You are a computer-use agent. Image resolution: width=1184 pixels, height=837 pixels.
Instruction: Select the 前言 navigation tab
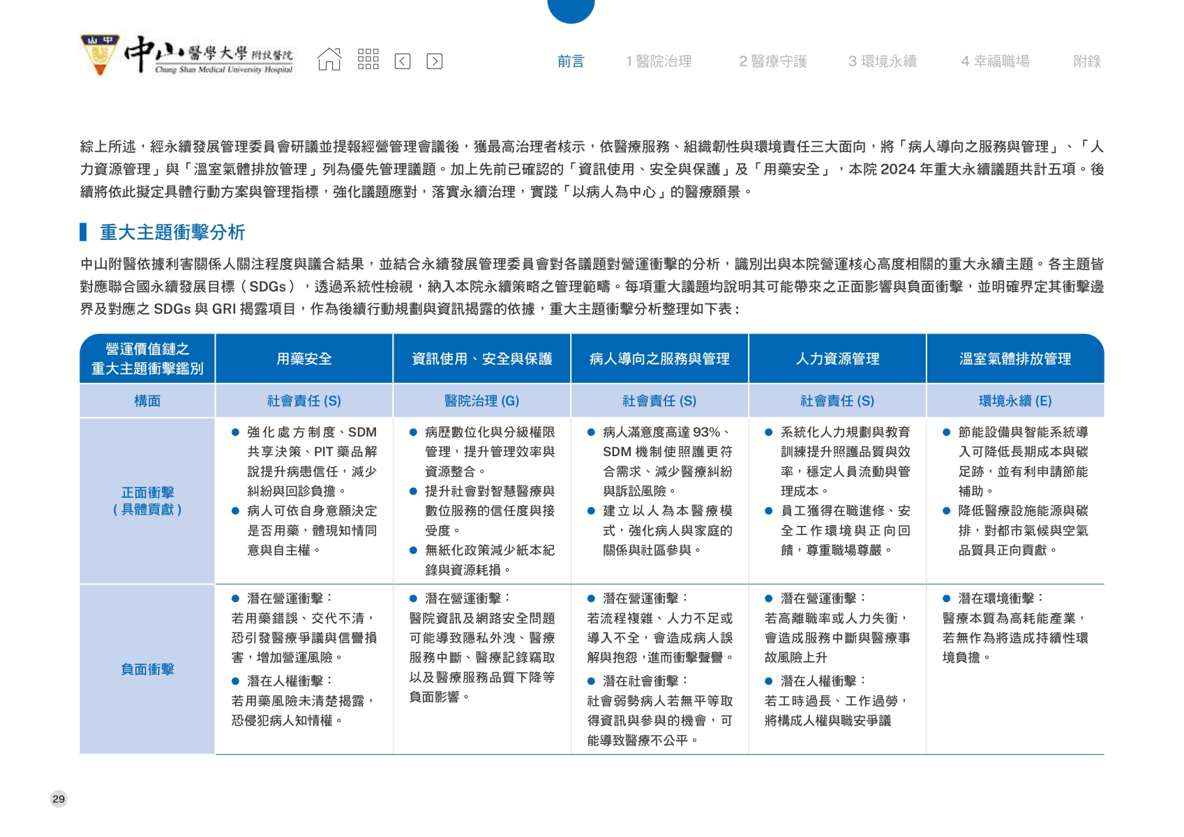coord(570,61)
